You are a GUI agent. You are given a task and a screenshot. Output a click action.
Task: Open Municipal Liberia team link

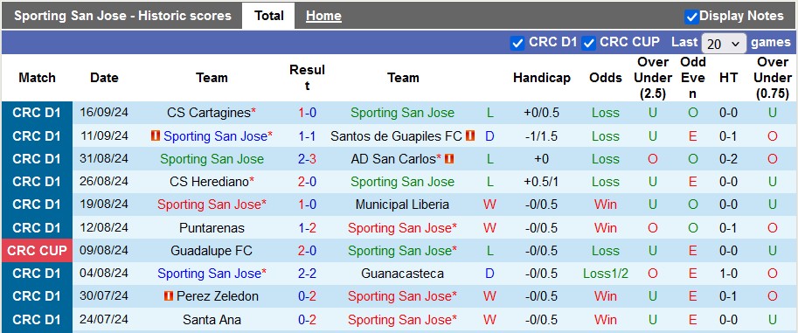click(402, 205)
